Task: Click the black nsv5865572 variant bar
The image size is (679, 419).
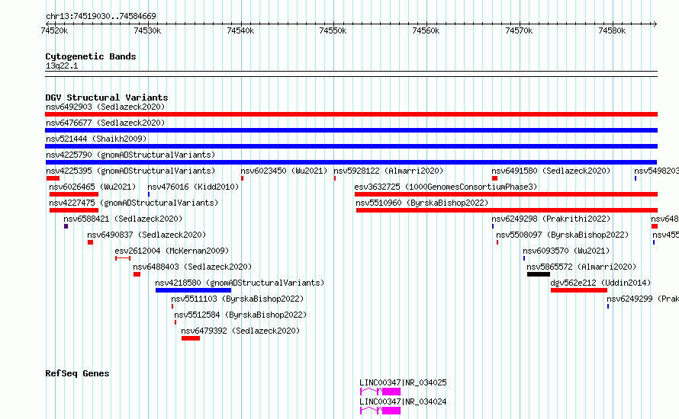Action: (539, 274)
